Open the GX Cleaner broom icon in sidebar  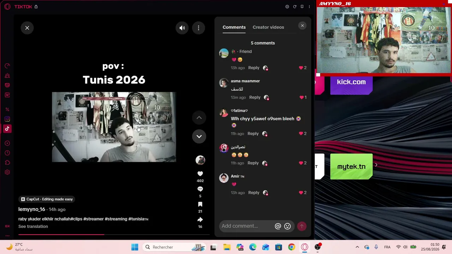tap(7, 75)
